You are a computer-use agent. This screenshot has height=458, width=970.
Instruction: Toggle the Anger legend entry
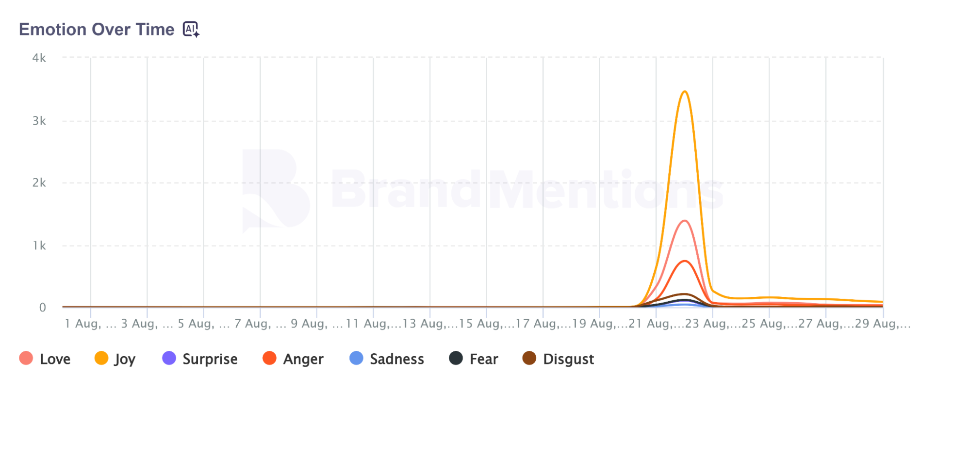(x=293, y=359)
